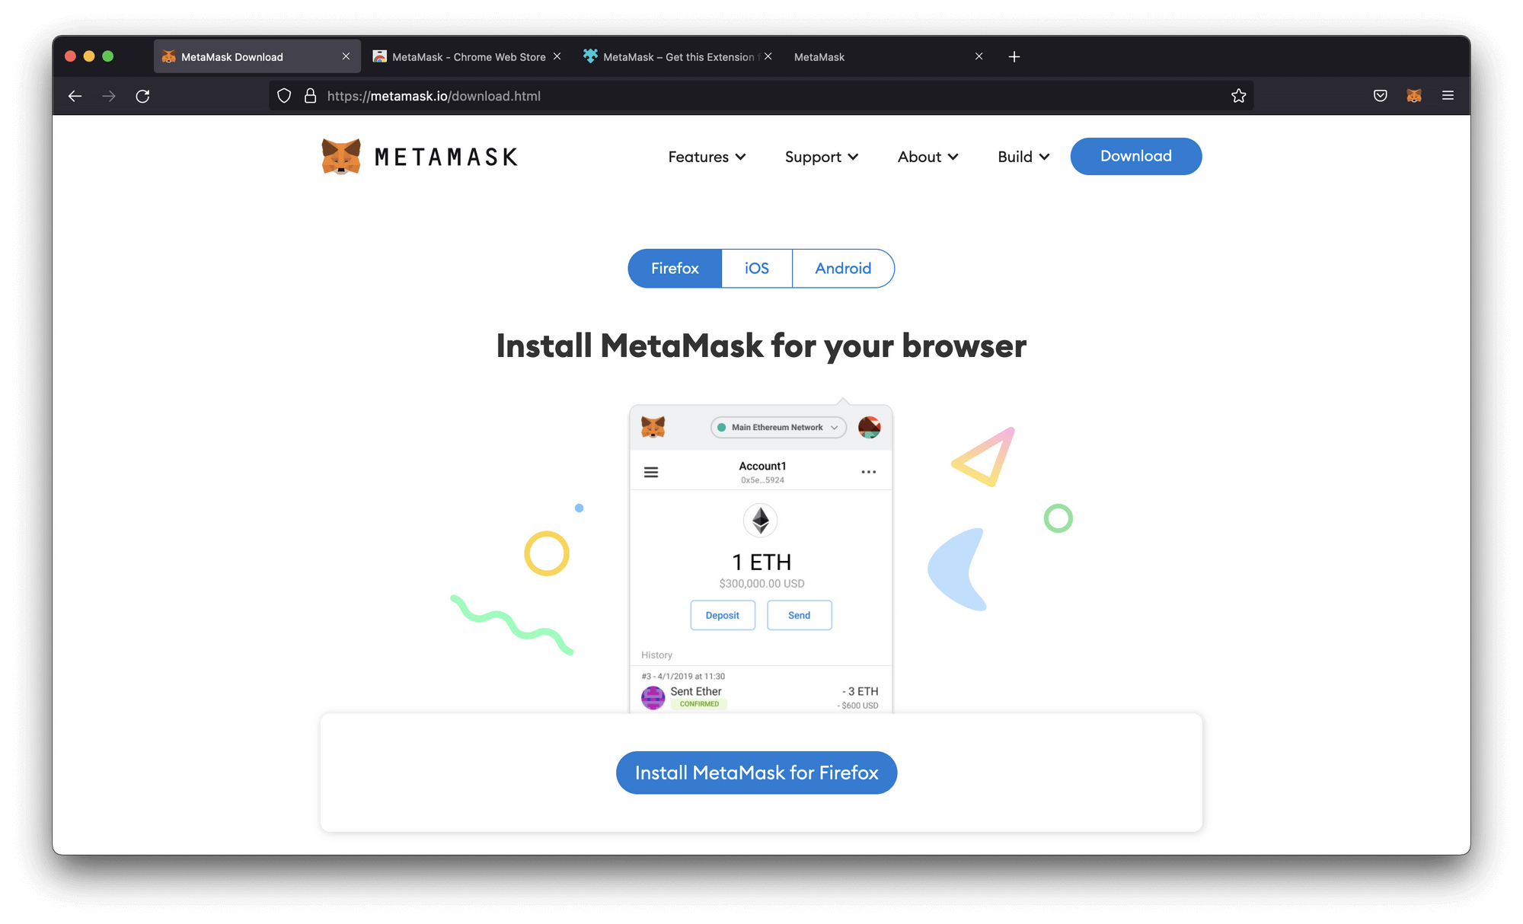1523x924 pixels.
Task: Expand the Build dropdown menu
Action: [1021, 155]
